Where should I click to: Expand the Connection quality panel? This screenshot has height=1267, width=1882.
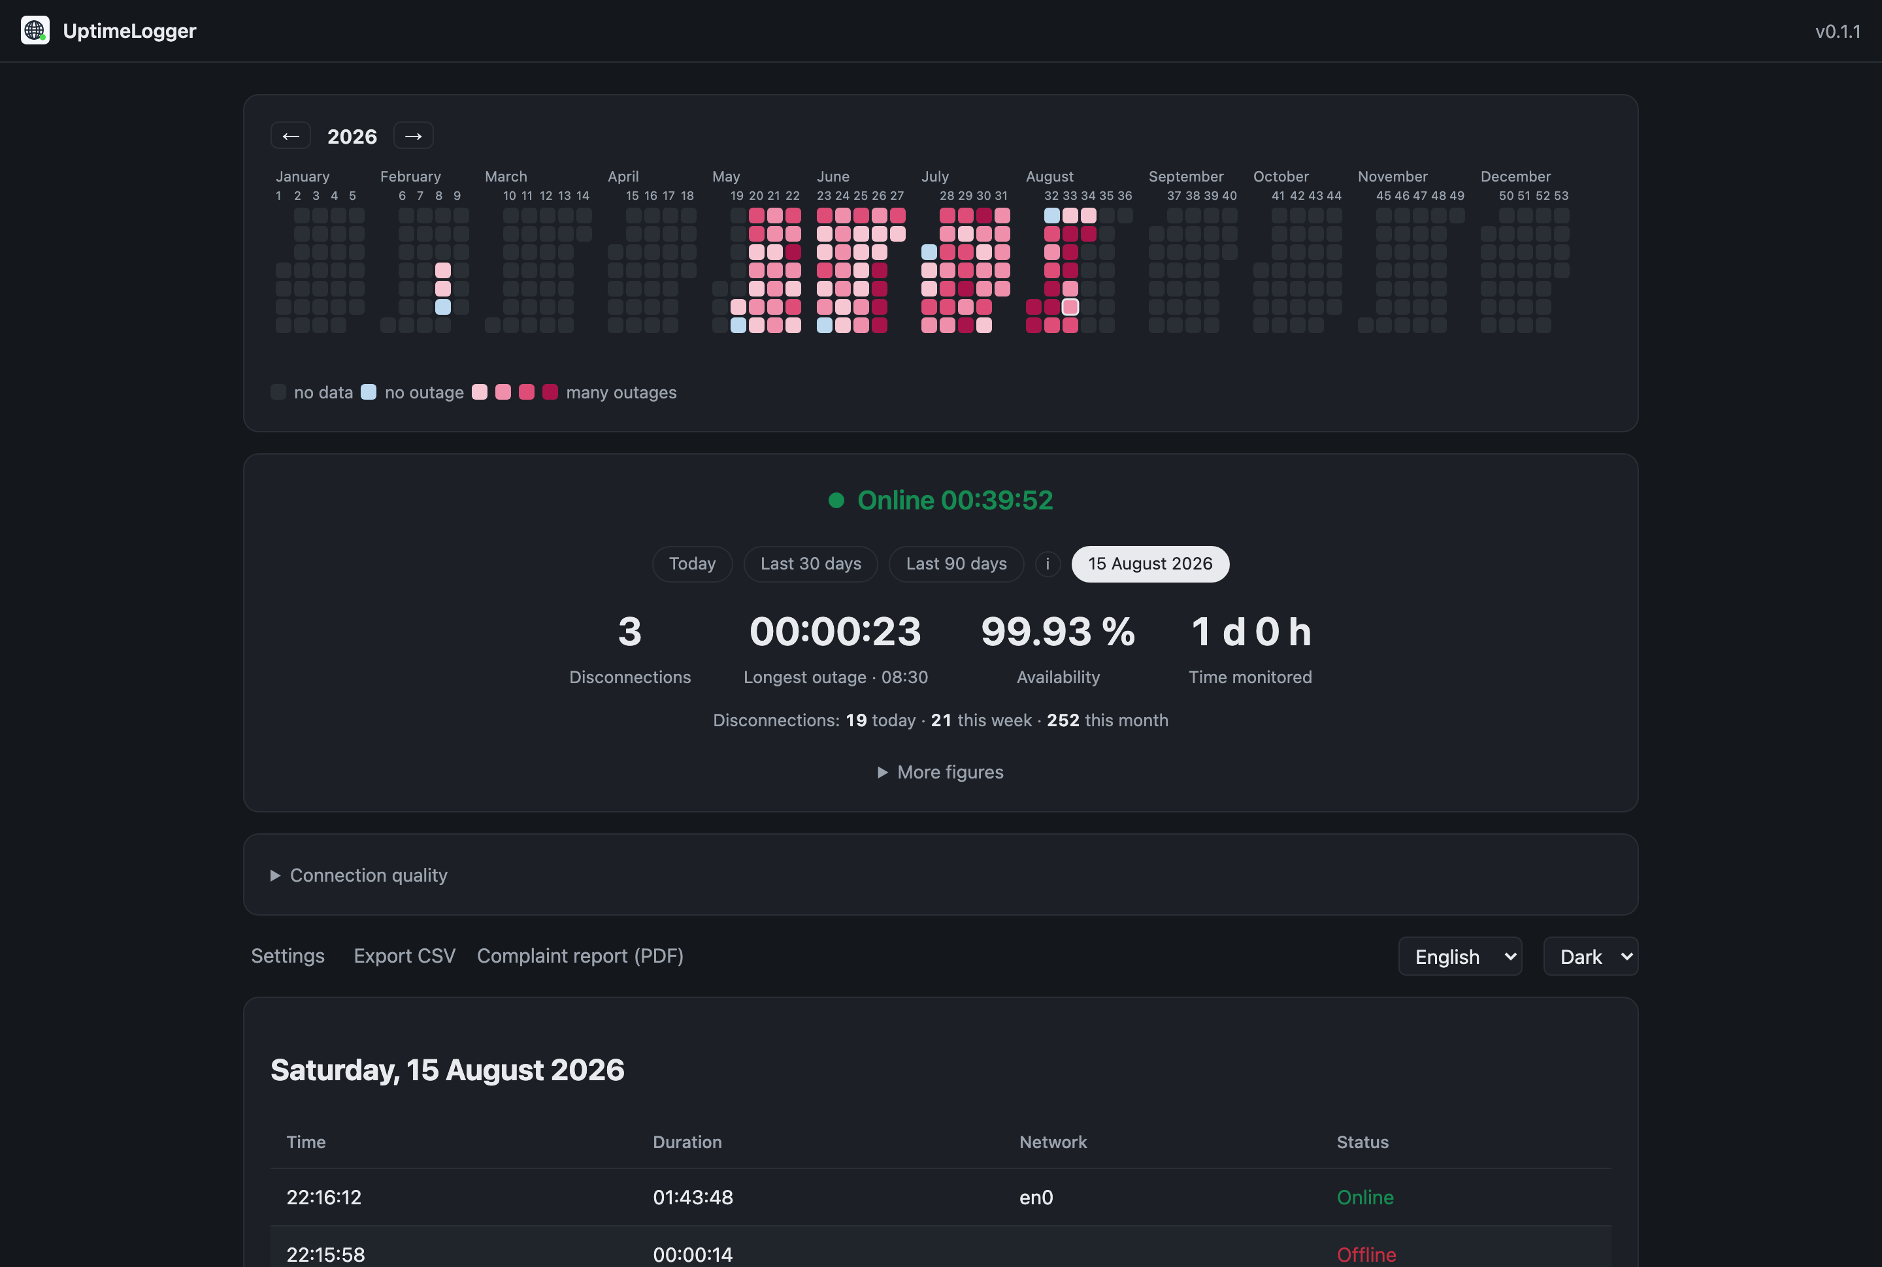pyautogui.click(x=359, y=875)
